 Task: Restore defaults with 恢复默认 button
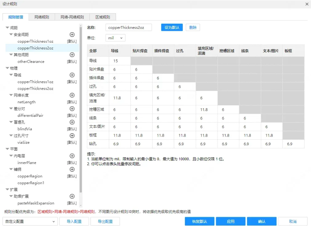point(199,221)
